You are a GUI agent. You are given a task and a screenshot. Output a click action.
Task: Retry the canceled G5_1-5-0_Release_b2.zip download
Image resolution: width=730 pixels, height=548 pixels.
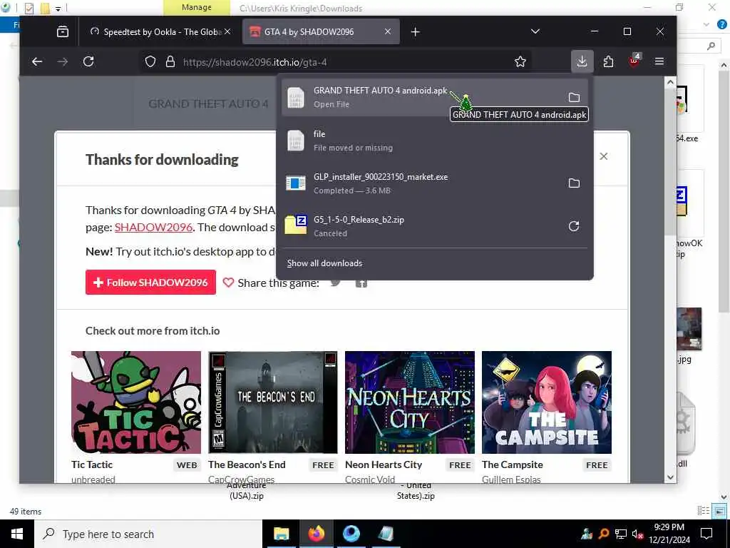pyautogui.click(x=574, y=226)
